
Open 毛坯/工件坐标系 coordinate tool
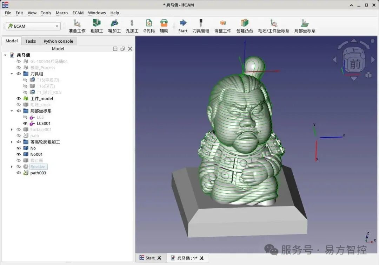point(274,26)
